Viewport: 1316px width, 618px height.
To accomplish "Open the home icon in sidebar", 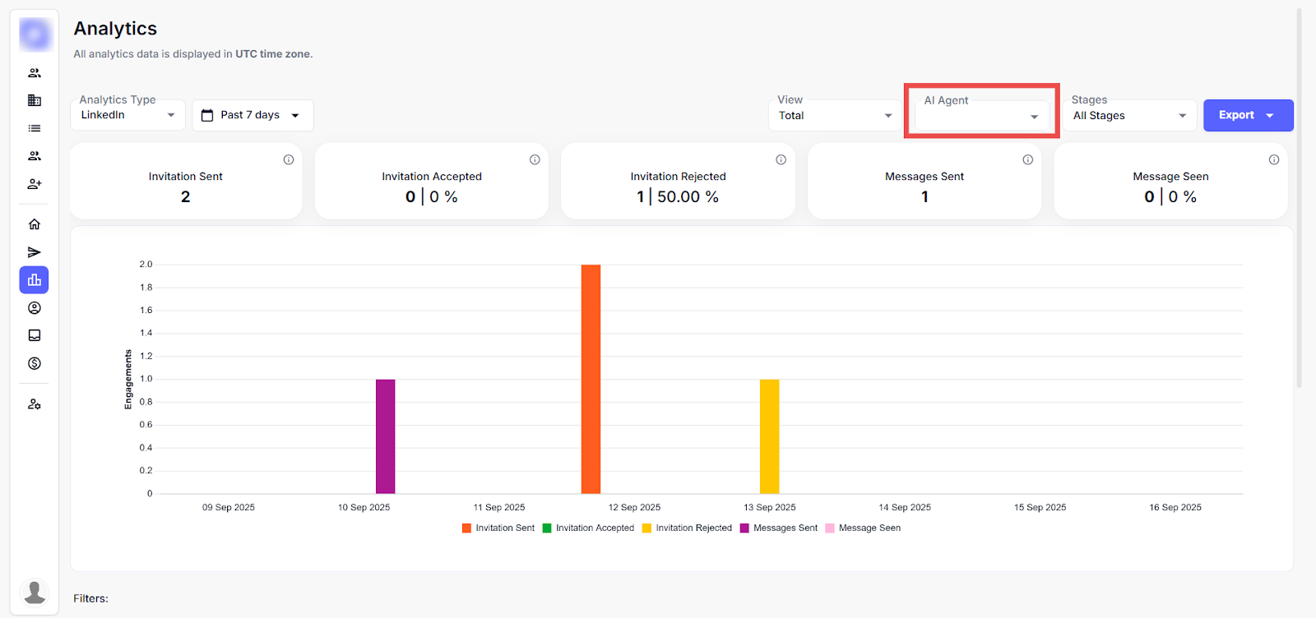I will click(x=35, y=224).
